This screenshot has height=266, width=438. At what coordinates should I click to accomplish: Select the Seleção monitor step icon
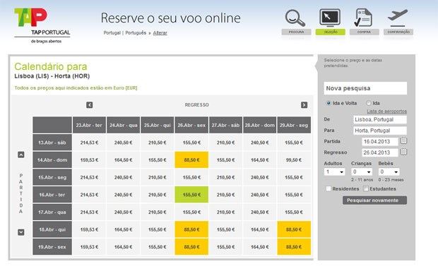click(330, 18)
